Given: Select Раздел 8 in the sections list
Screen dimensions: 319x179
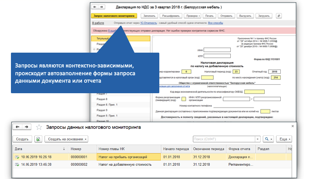Looking at the screenshot, I should click(102, 99).
